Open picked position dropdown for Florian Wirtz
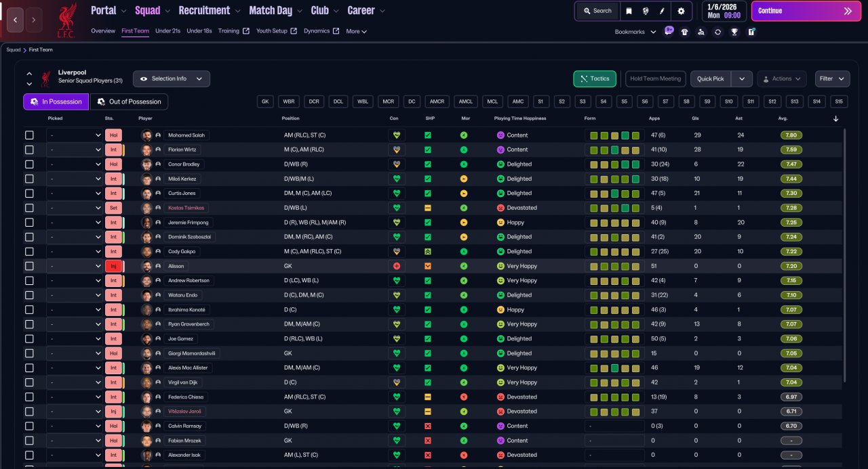Viewport: 868px width, 469px height. point(75,150)
